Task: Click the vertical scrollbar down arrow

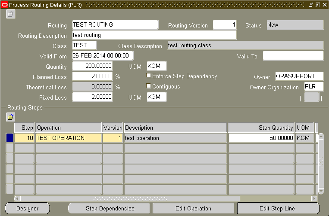Action: pyautogui.click(x=321, y=191)
